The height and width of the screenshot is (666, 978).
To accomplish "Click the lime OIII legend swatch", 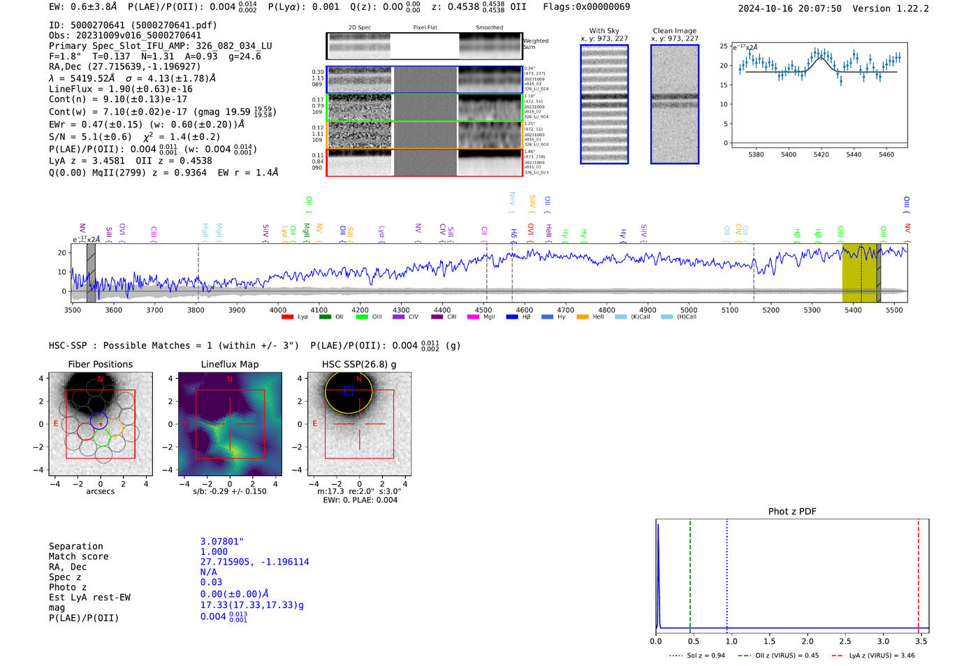I will click(361, 317).
